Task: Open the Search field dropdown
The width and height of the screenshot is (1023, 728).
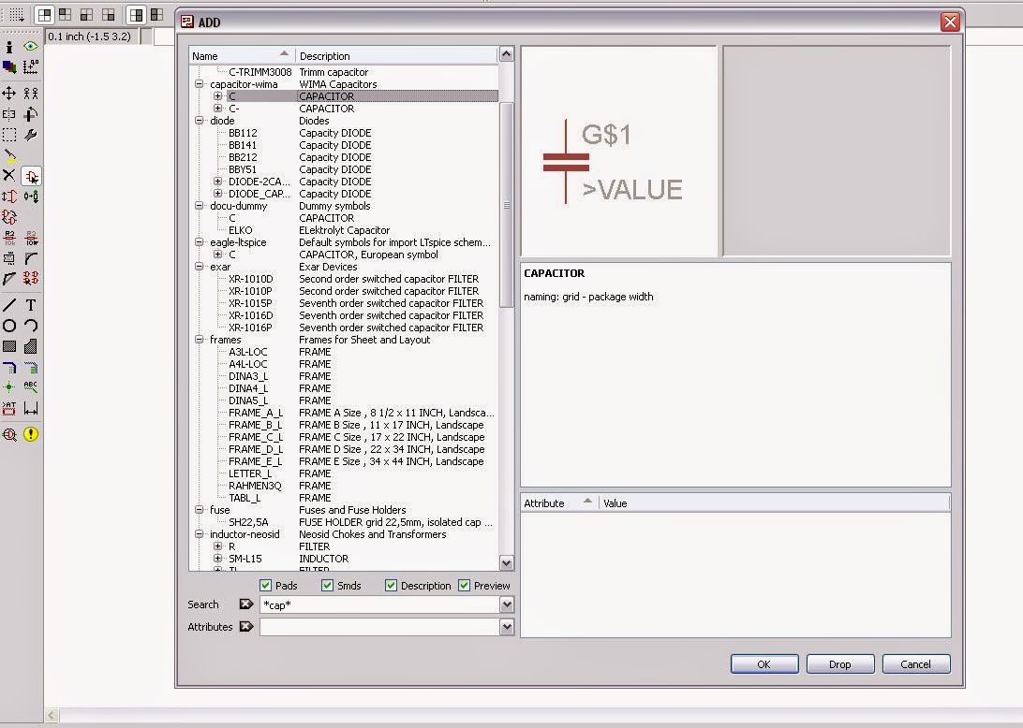Action: [x=507, y=604]
